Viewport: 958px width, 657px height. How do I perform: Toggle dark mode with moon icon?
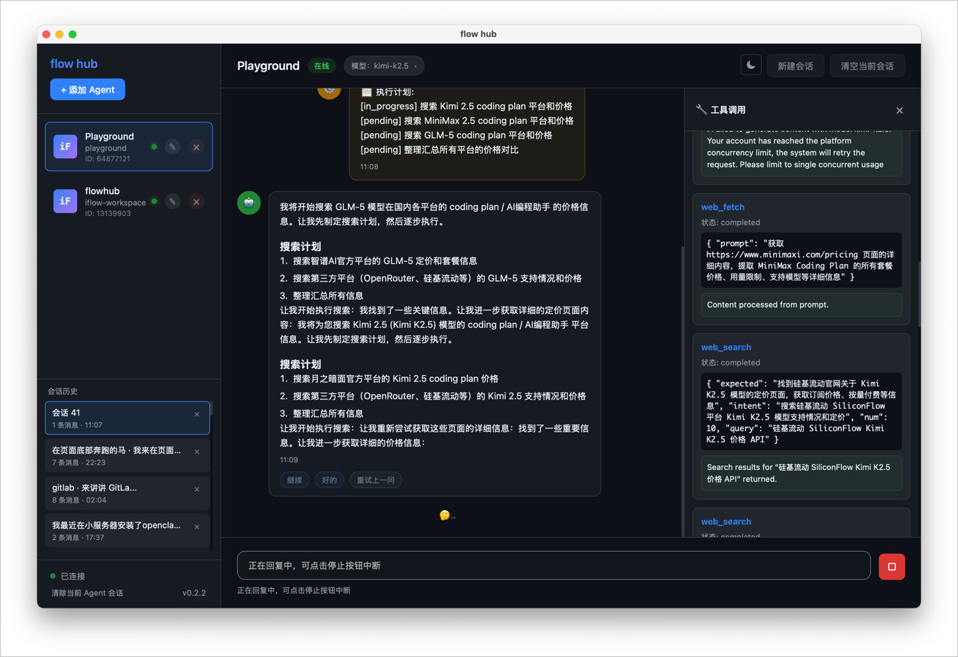[x=751, y=65]
